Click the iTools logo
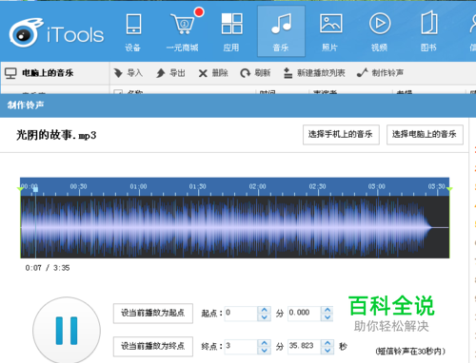This screenshot has height=363, width=476. 56,33
